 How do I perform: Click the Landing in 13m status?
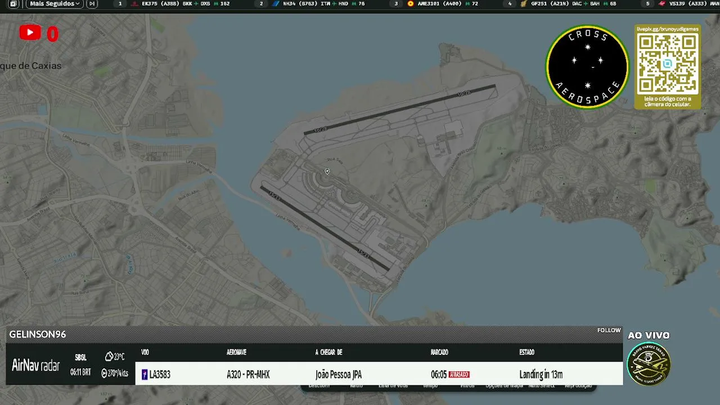[x=541, y=375]
